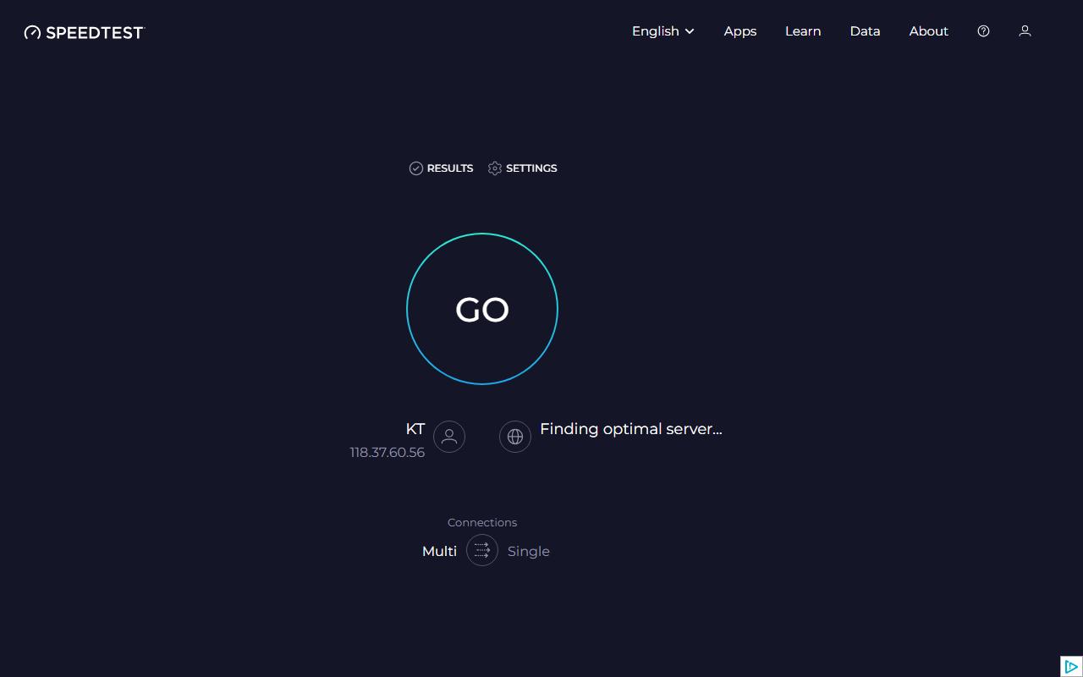1083x677 pixels.
Task: Click the server globe icon
Action: 515,437
